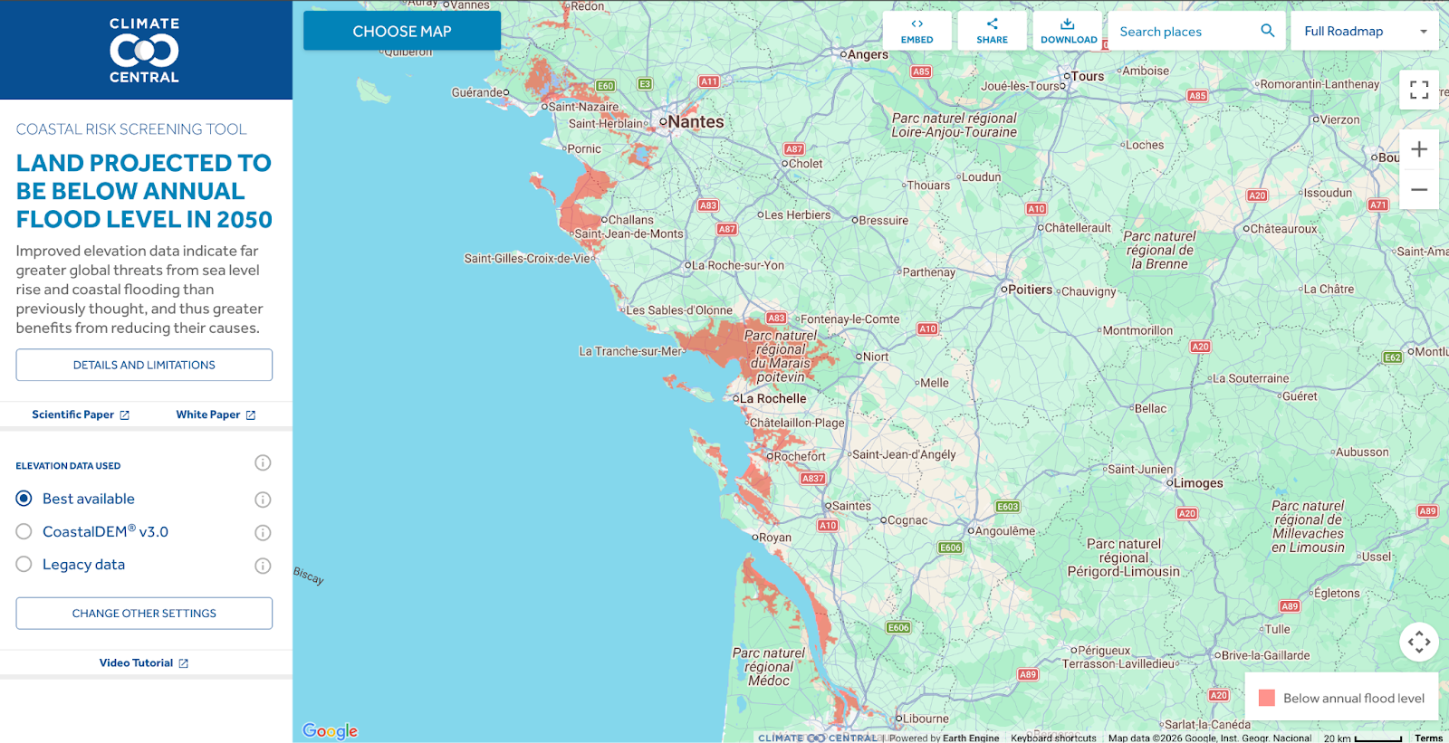1449x743 pixels.
Task: Open the Video Tutorial link
Action: tap(144, 663)
